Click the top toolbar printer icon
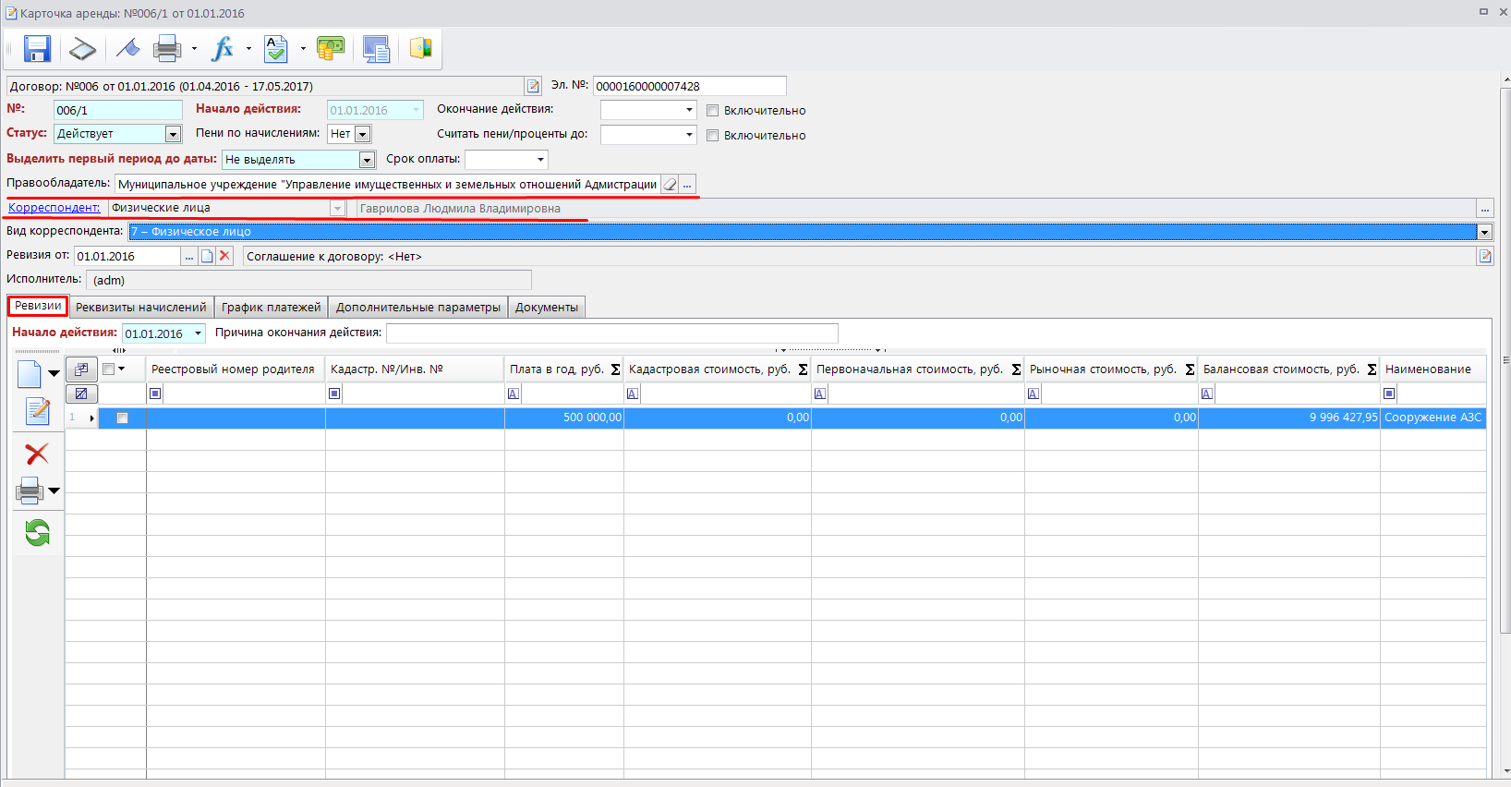Screen dimensions: 1511x787 click(x=167, y=49)
